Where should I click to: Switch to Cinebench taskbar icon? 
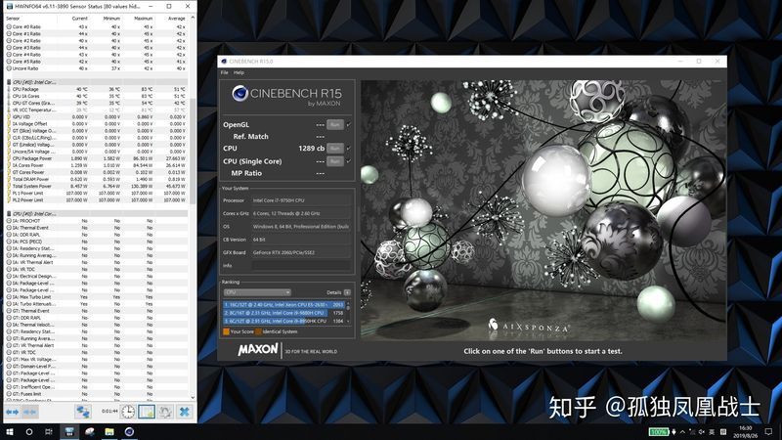(129, 431)
